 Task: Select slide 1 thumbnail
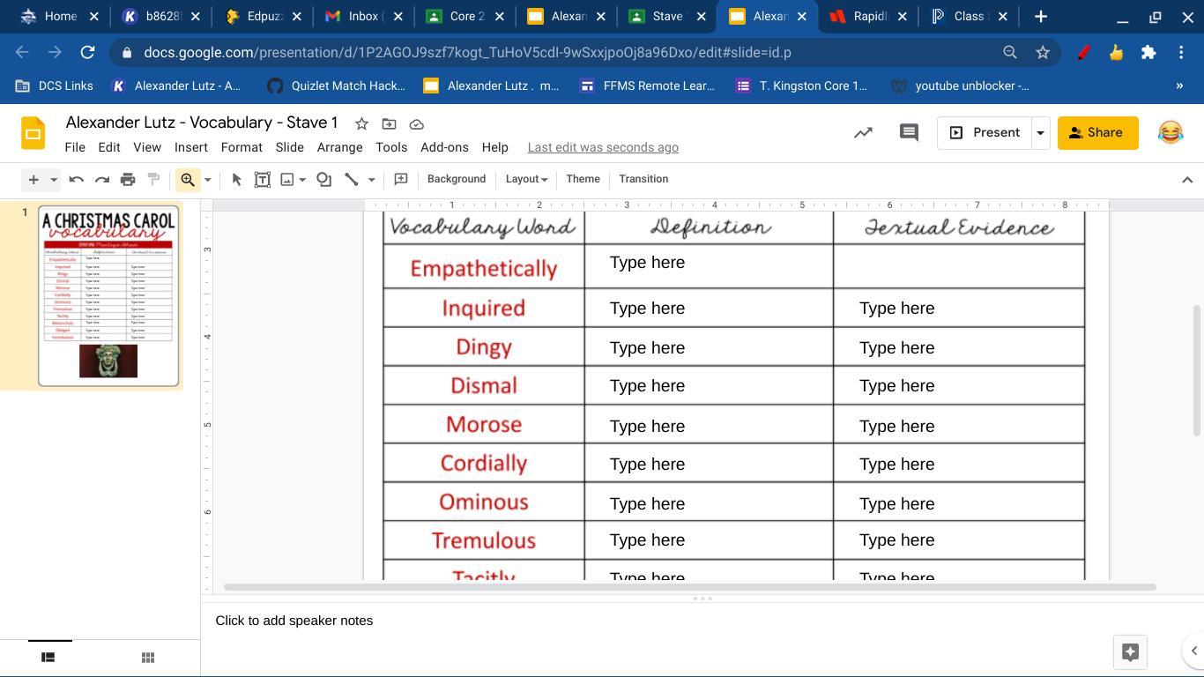click(x=108, y=296)
